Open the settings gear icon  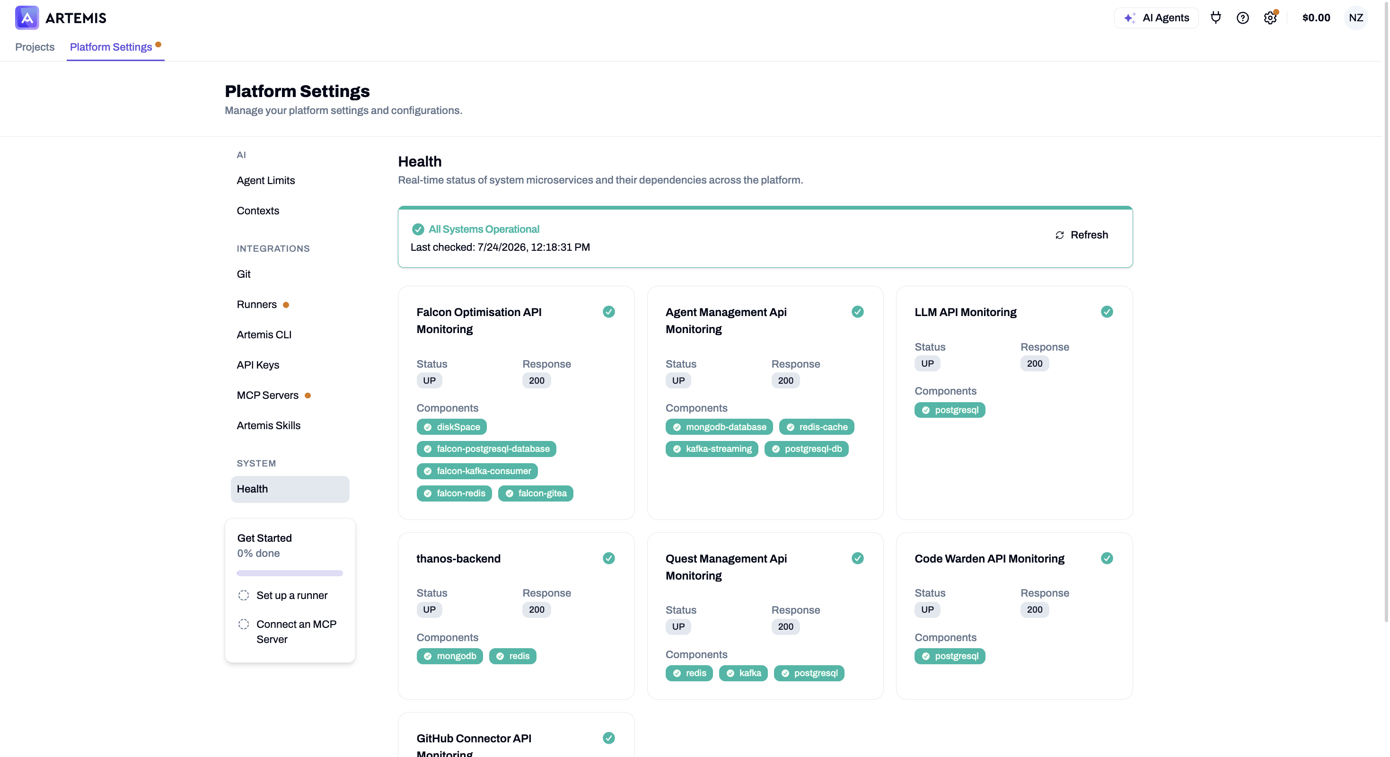pos(1270,18)
